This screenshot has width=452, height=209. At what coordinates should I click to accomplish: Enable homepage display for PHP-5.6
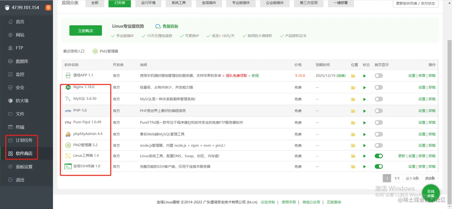pos(379,111)
